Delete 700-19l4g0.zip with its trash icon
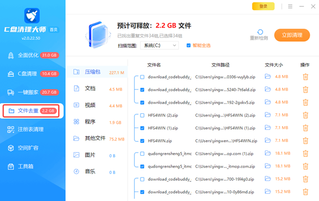 [305, 179]
